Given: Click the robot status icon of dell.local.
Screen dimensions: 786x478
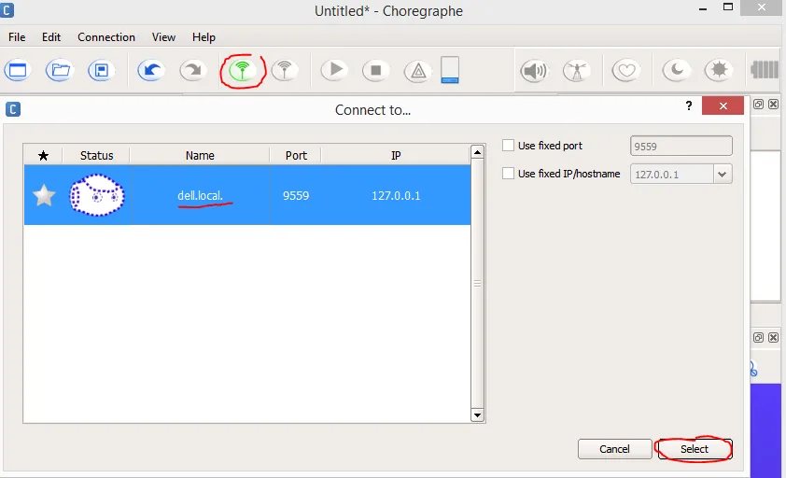Looking at the screenshot, I should pos(97,195).
